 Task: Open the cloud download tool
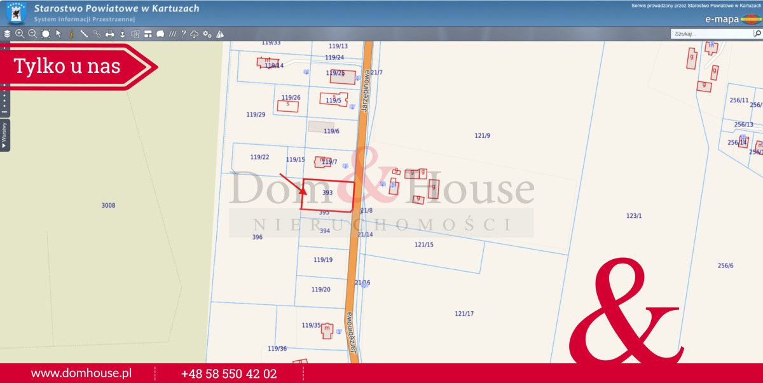[194, 34]
